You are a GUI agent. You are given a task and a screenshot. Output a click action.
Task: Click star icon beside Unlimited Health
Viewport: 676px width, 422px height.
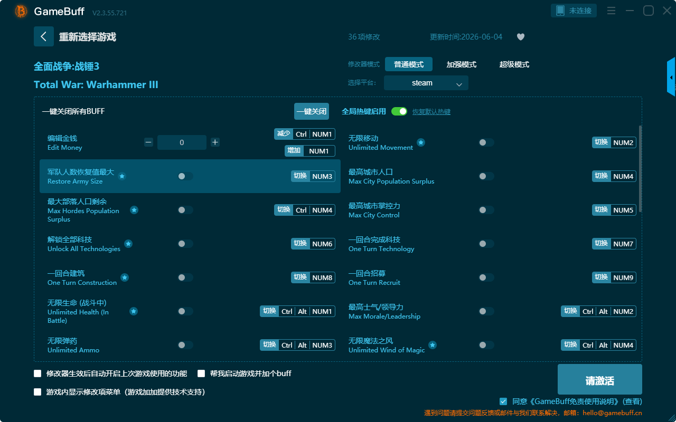pyautogui.click(x=134, y=311)
